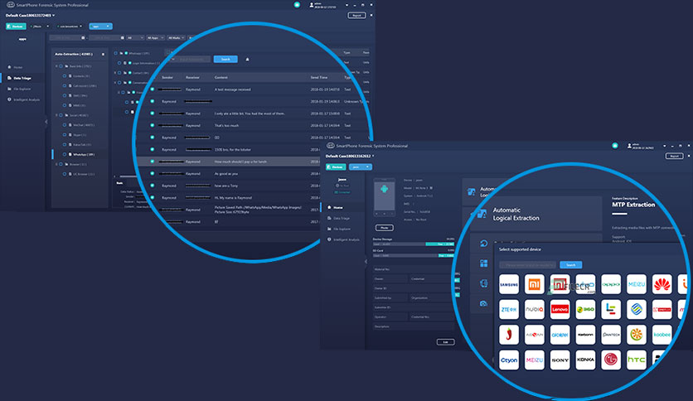Toggle the Skype selection circle
The width and height of the screenshot is (693, 401).
tap(65, 135)
